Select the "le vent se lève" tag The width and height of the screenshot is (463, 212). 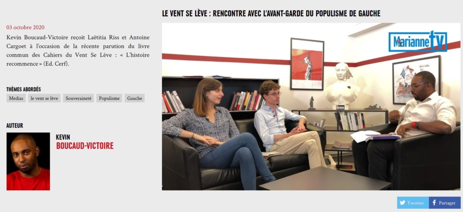pos(44,98)
